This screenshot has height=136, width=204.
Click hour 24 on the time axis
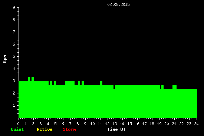tap(196, 124)
